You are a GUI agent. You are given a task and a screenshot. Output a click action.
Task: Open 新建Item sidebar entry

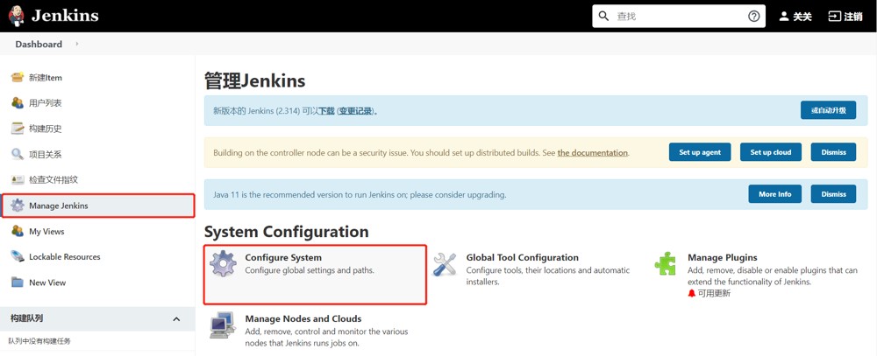(x=46, y=78)
